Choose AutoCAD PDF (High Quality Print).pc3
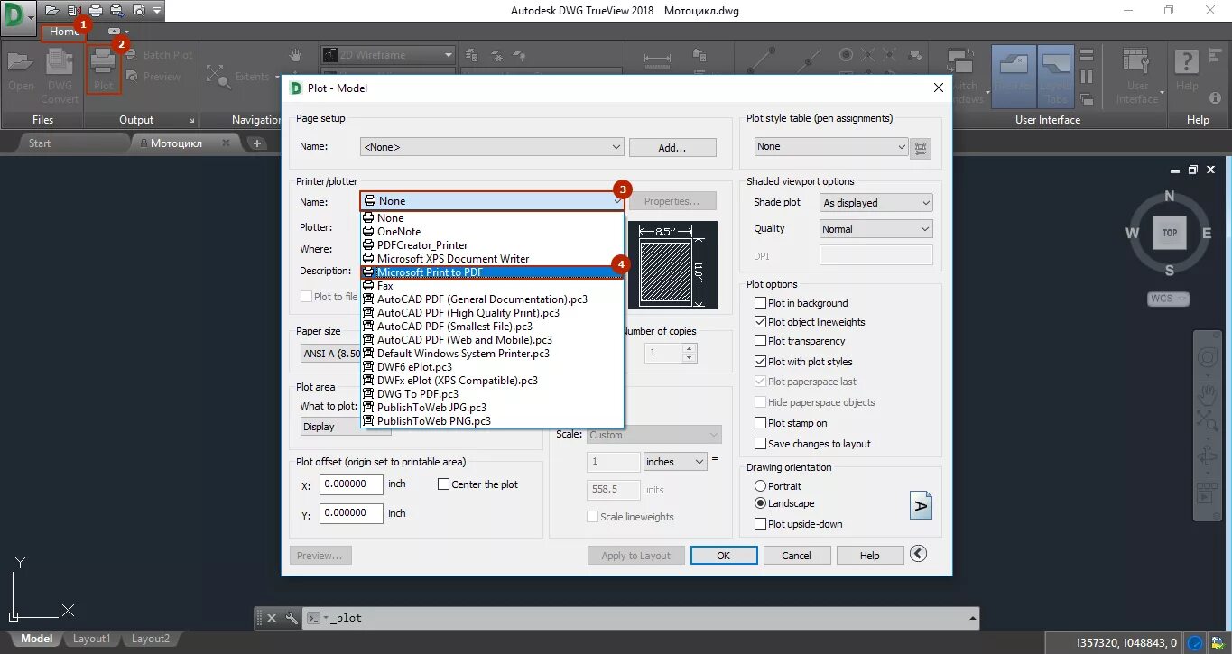The image size is (1232, 654). click(492, 313)
